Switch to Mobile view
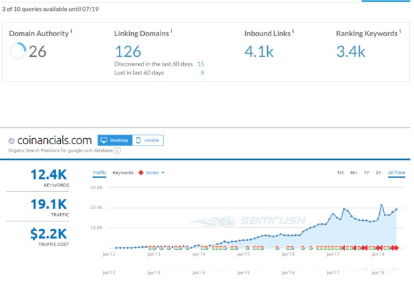 148,140
